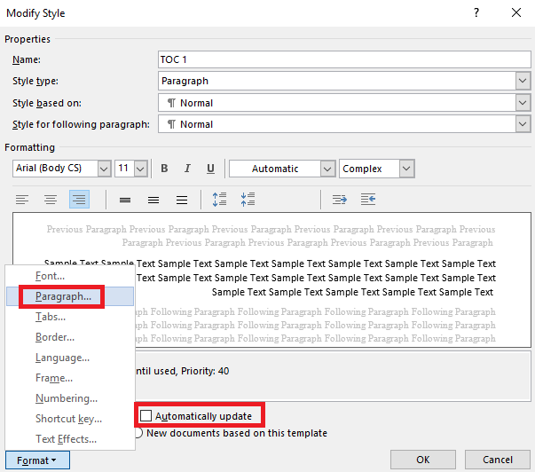Set double line spacing icon

[x=182, y=200]
